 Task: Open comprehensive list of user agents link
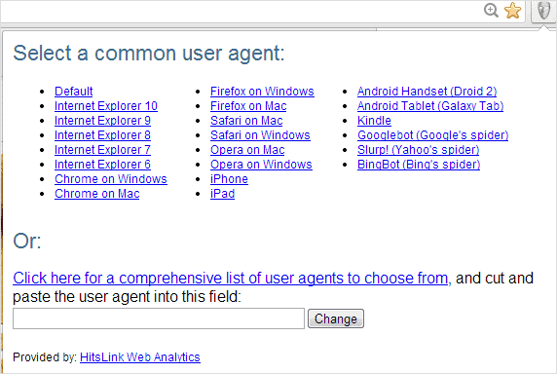[x=230, y=278]
